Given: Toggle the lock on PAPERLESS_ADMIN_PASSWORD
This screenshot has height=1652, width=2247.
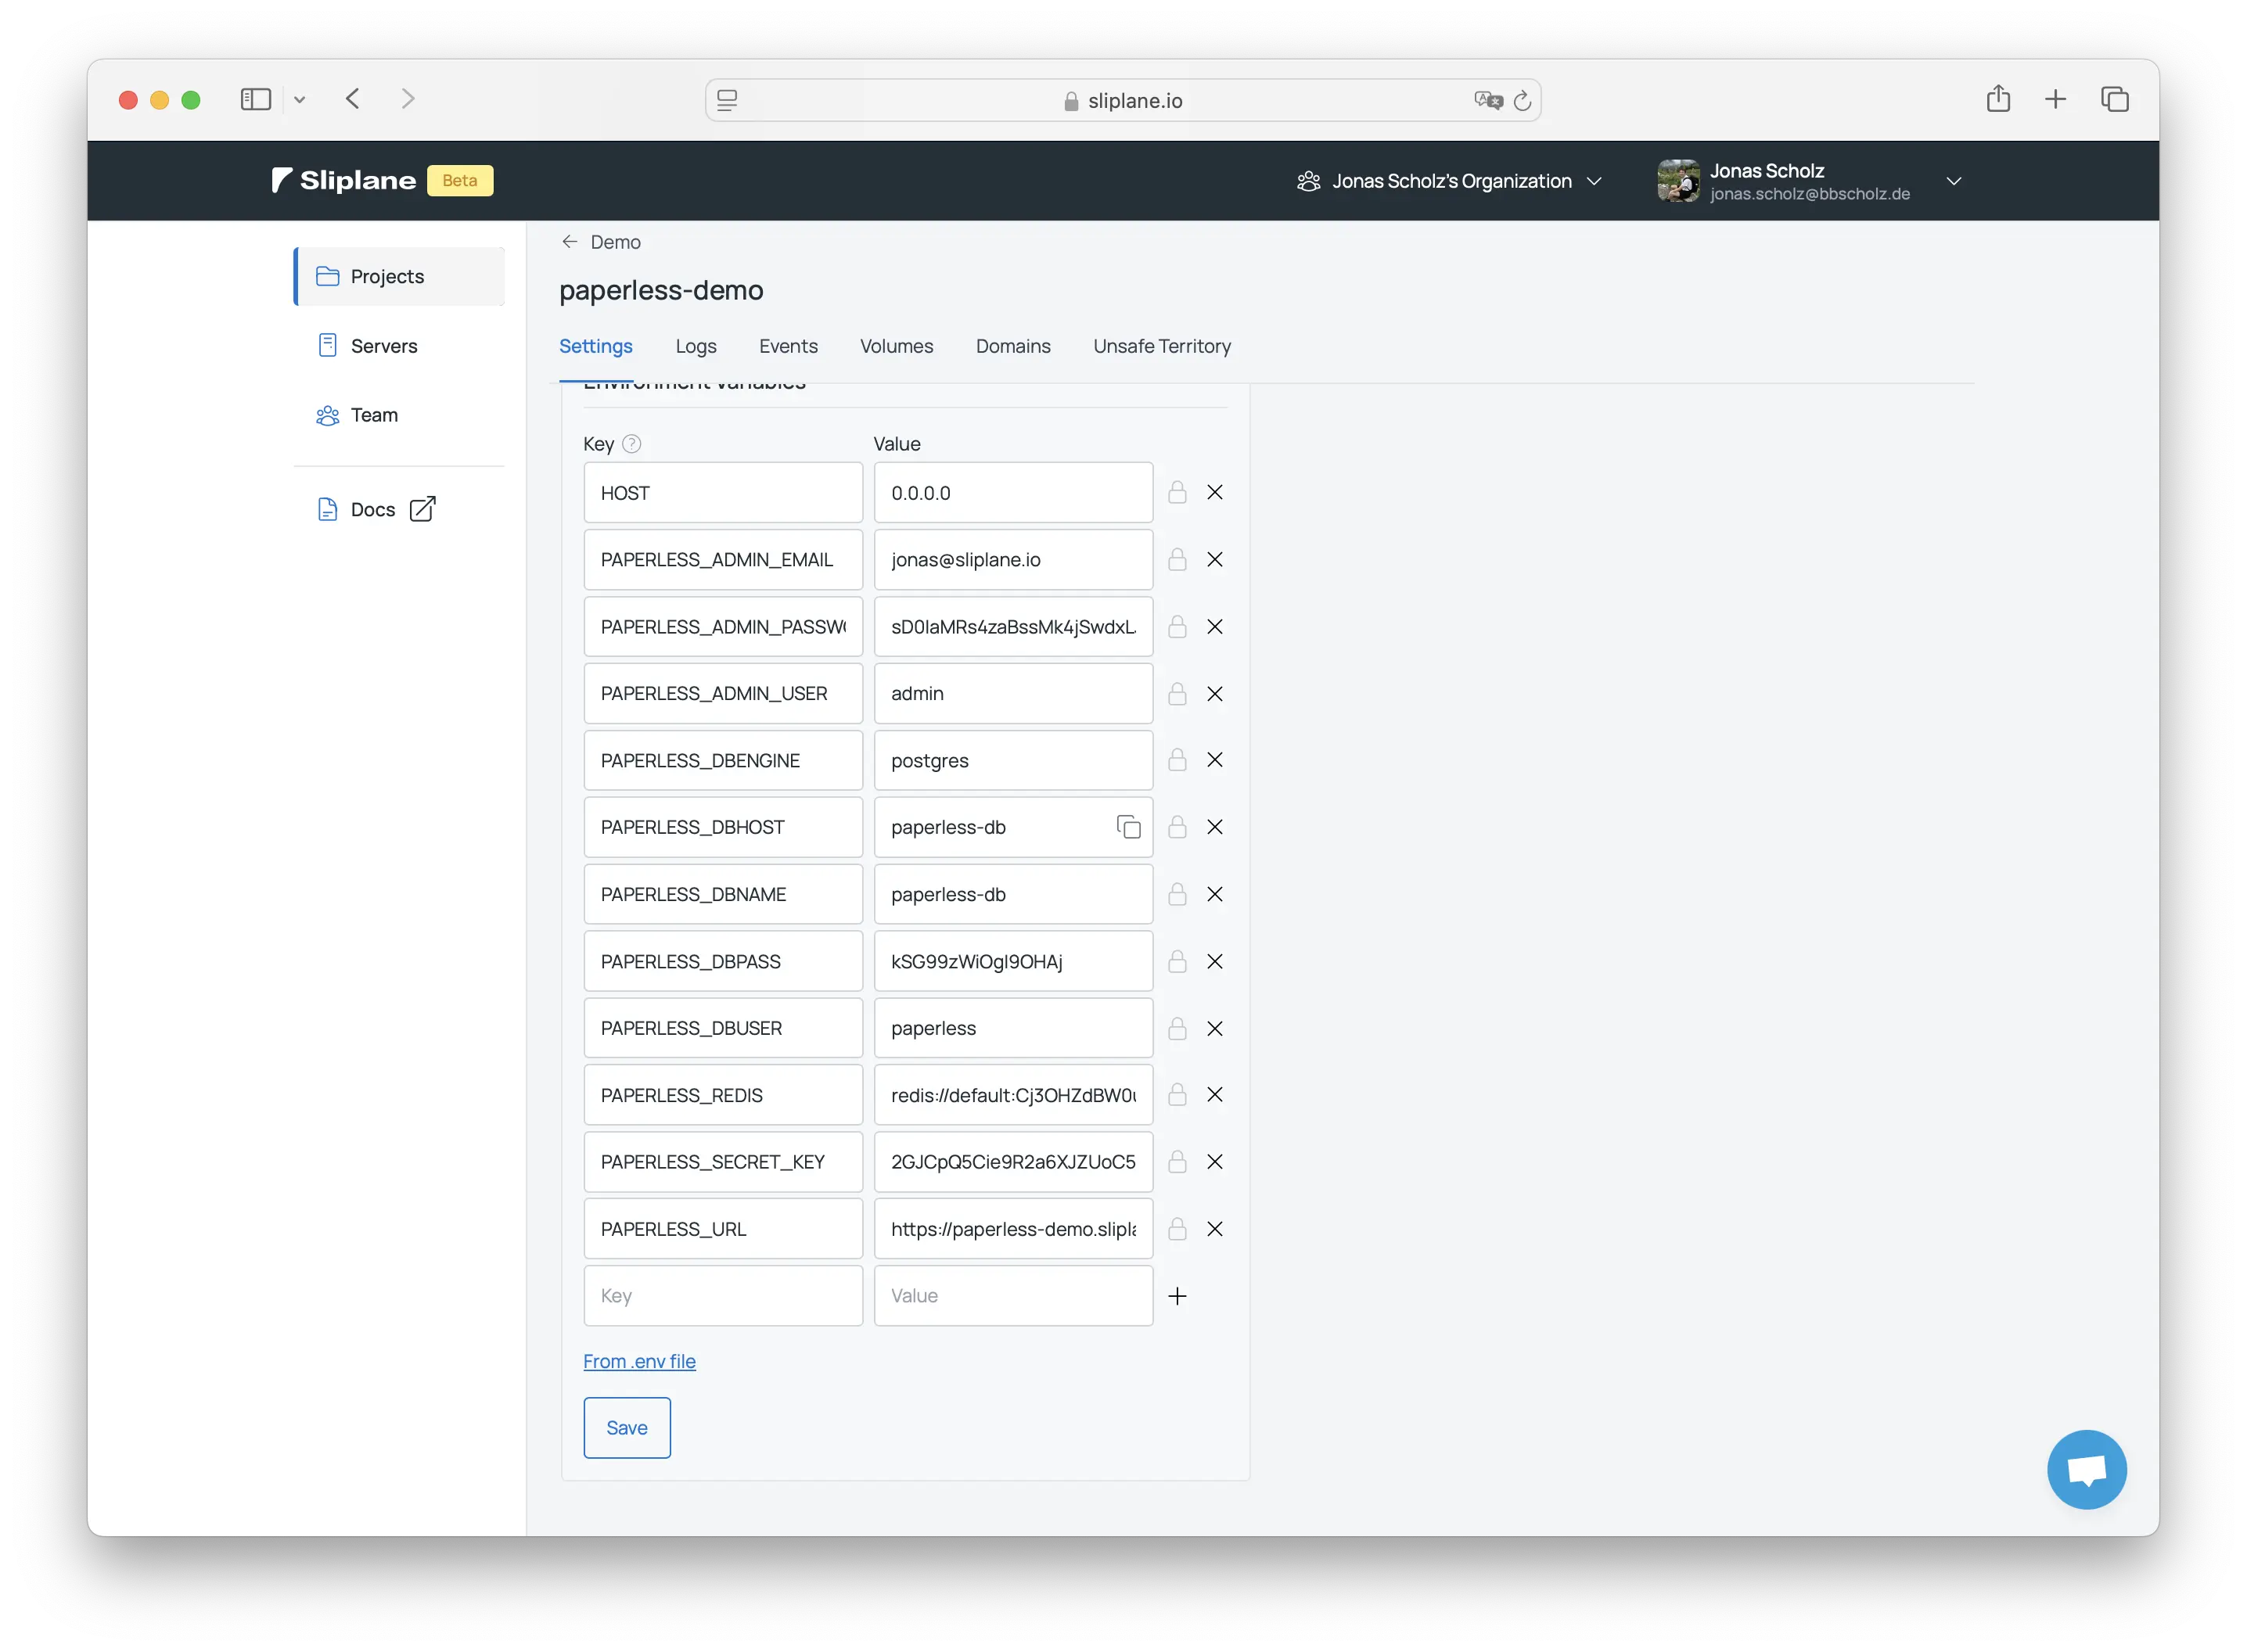Looking at the screenshot, I should click(x=1177, y=627).
